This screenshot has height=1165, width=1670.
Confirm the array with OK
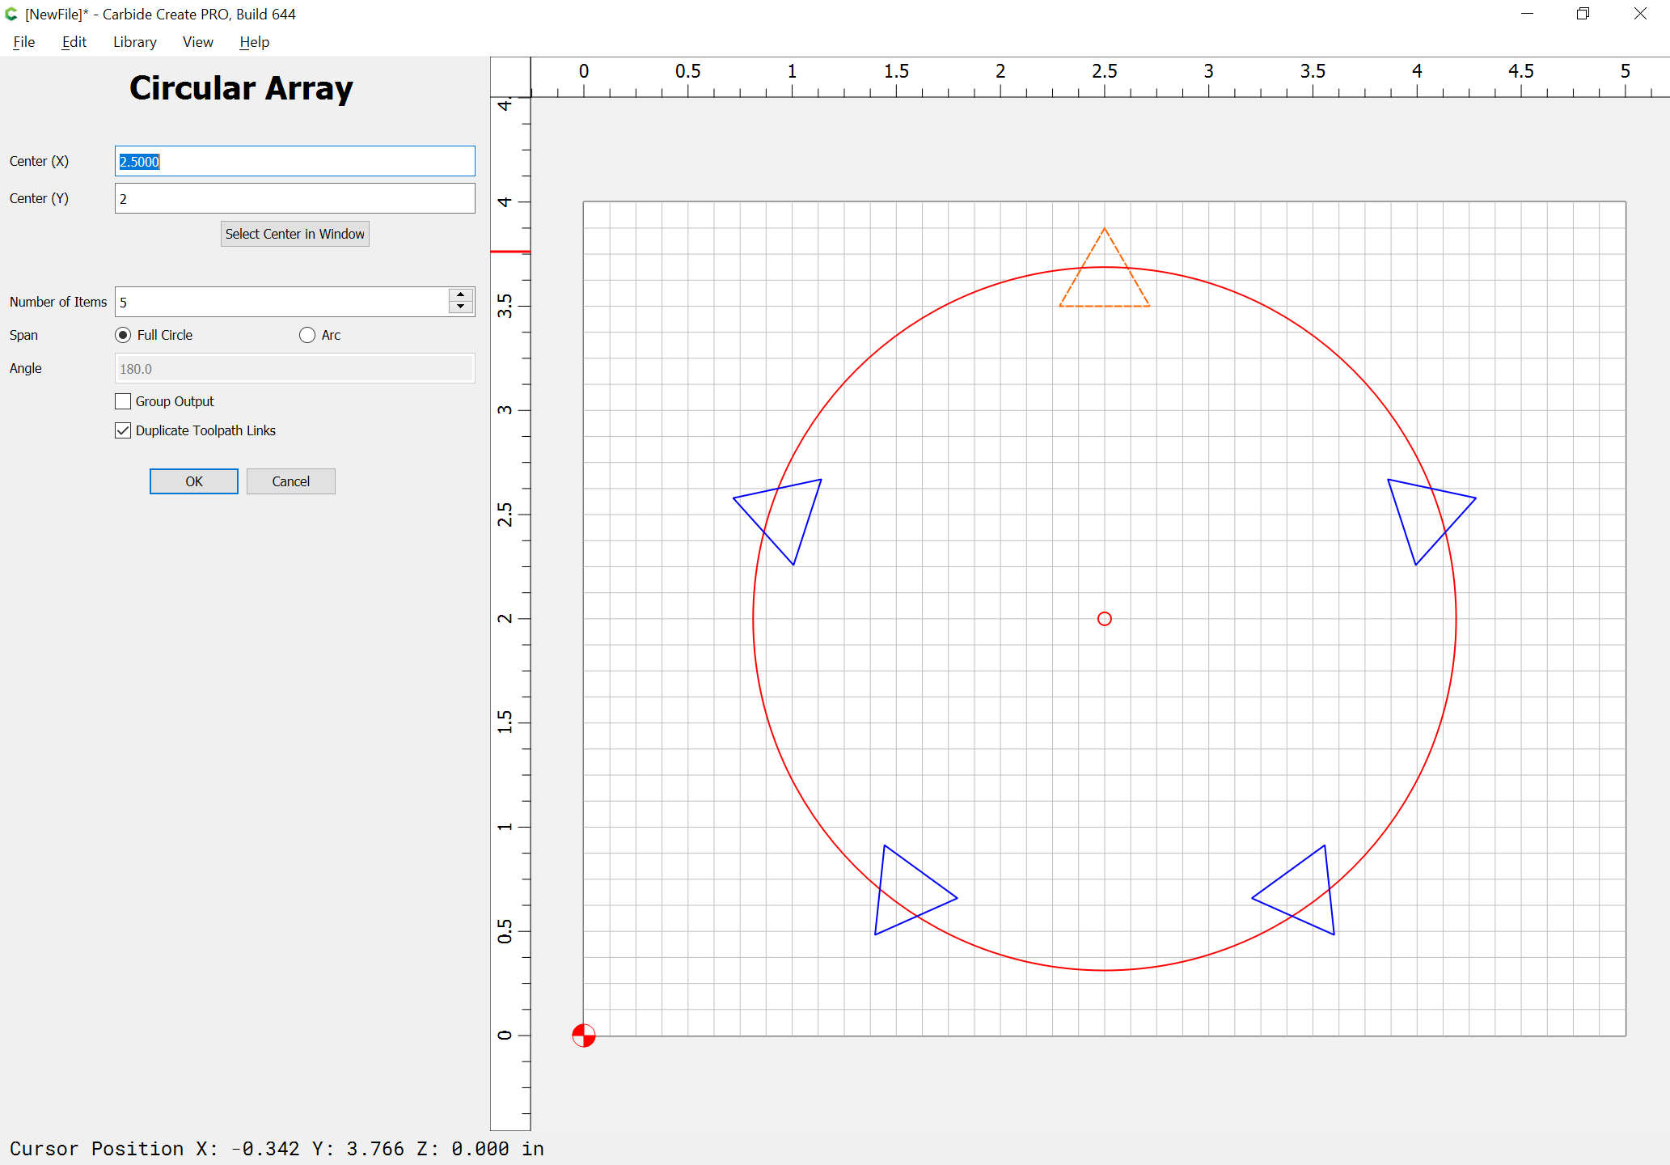[x=194, y=481]
